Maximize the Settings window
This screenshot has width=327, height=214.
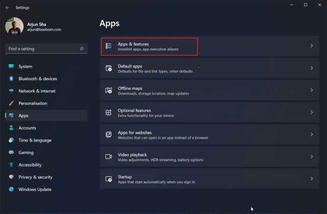[306, 5]
